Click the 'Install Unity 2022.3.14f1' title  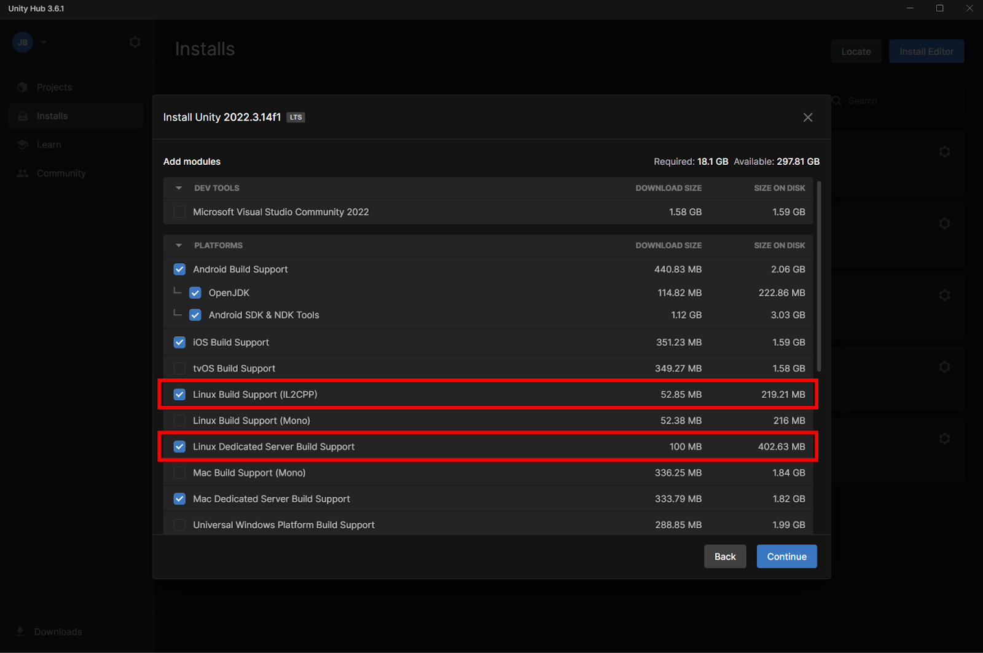coord(222,117)
